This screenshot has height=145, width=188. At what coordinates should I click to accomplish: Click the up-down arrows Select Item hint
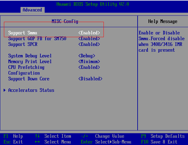pyautogui.click(x=53, y=136)
